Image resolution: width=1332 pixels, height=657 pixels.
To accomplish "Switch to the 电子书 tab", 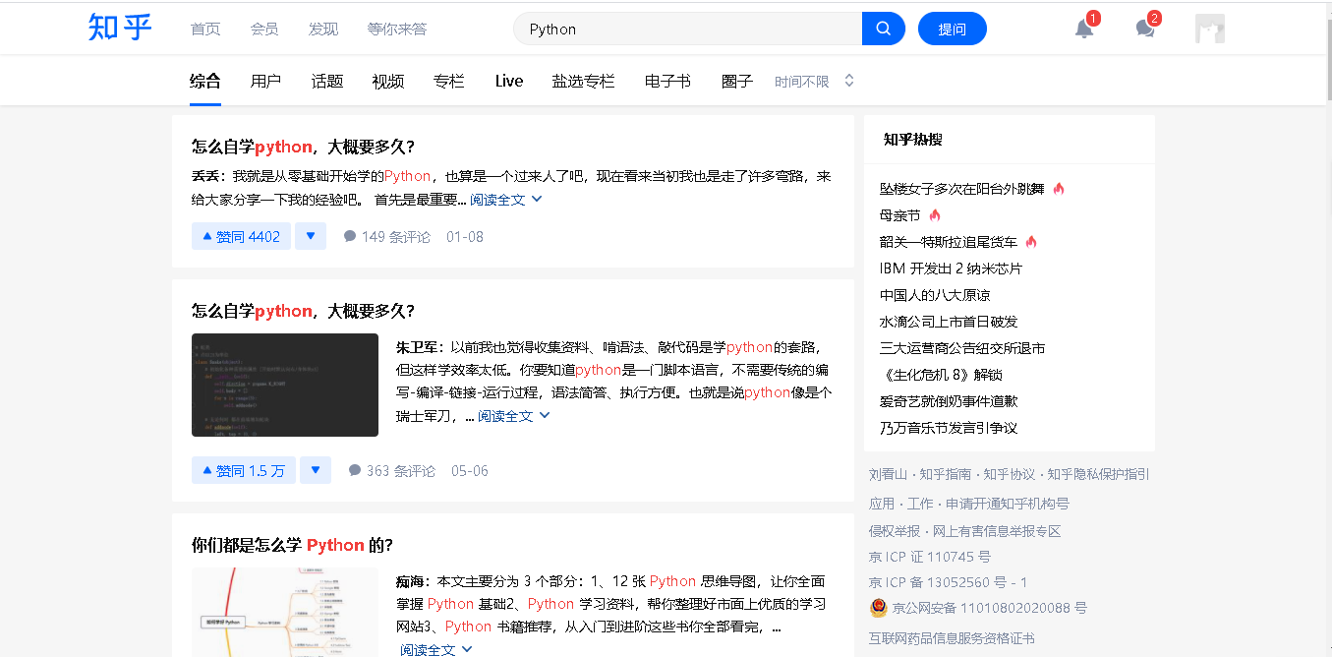I will coord(667,82).
